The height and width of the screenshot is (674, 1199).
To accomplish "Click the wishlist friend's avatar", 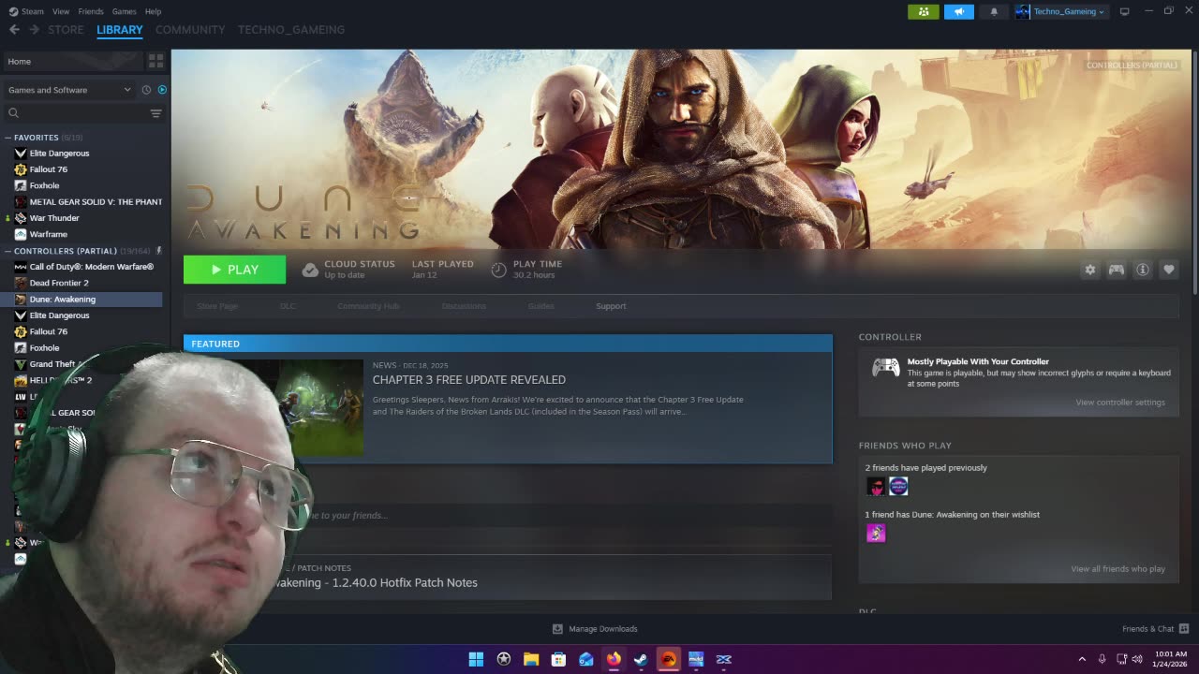I will coord(876,533).
